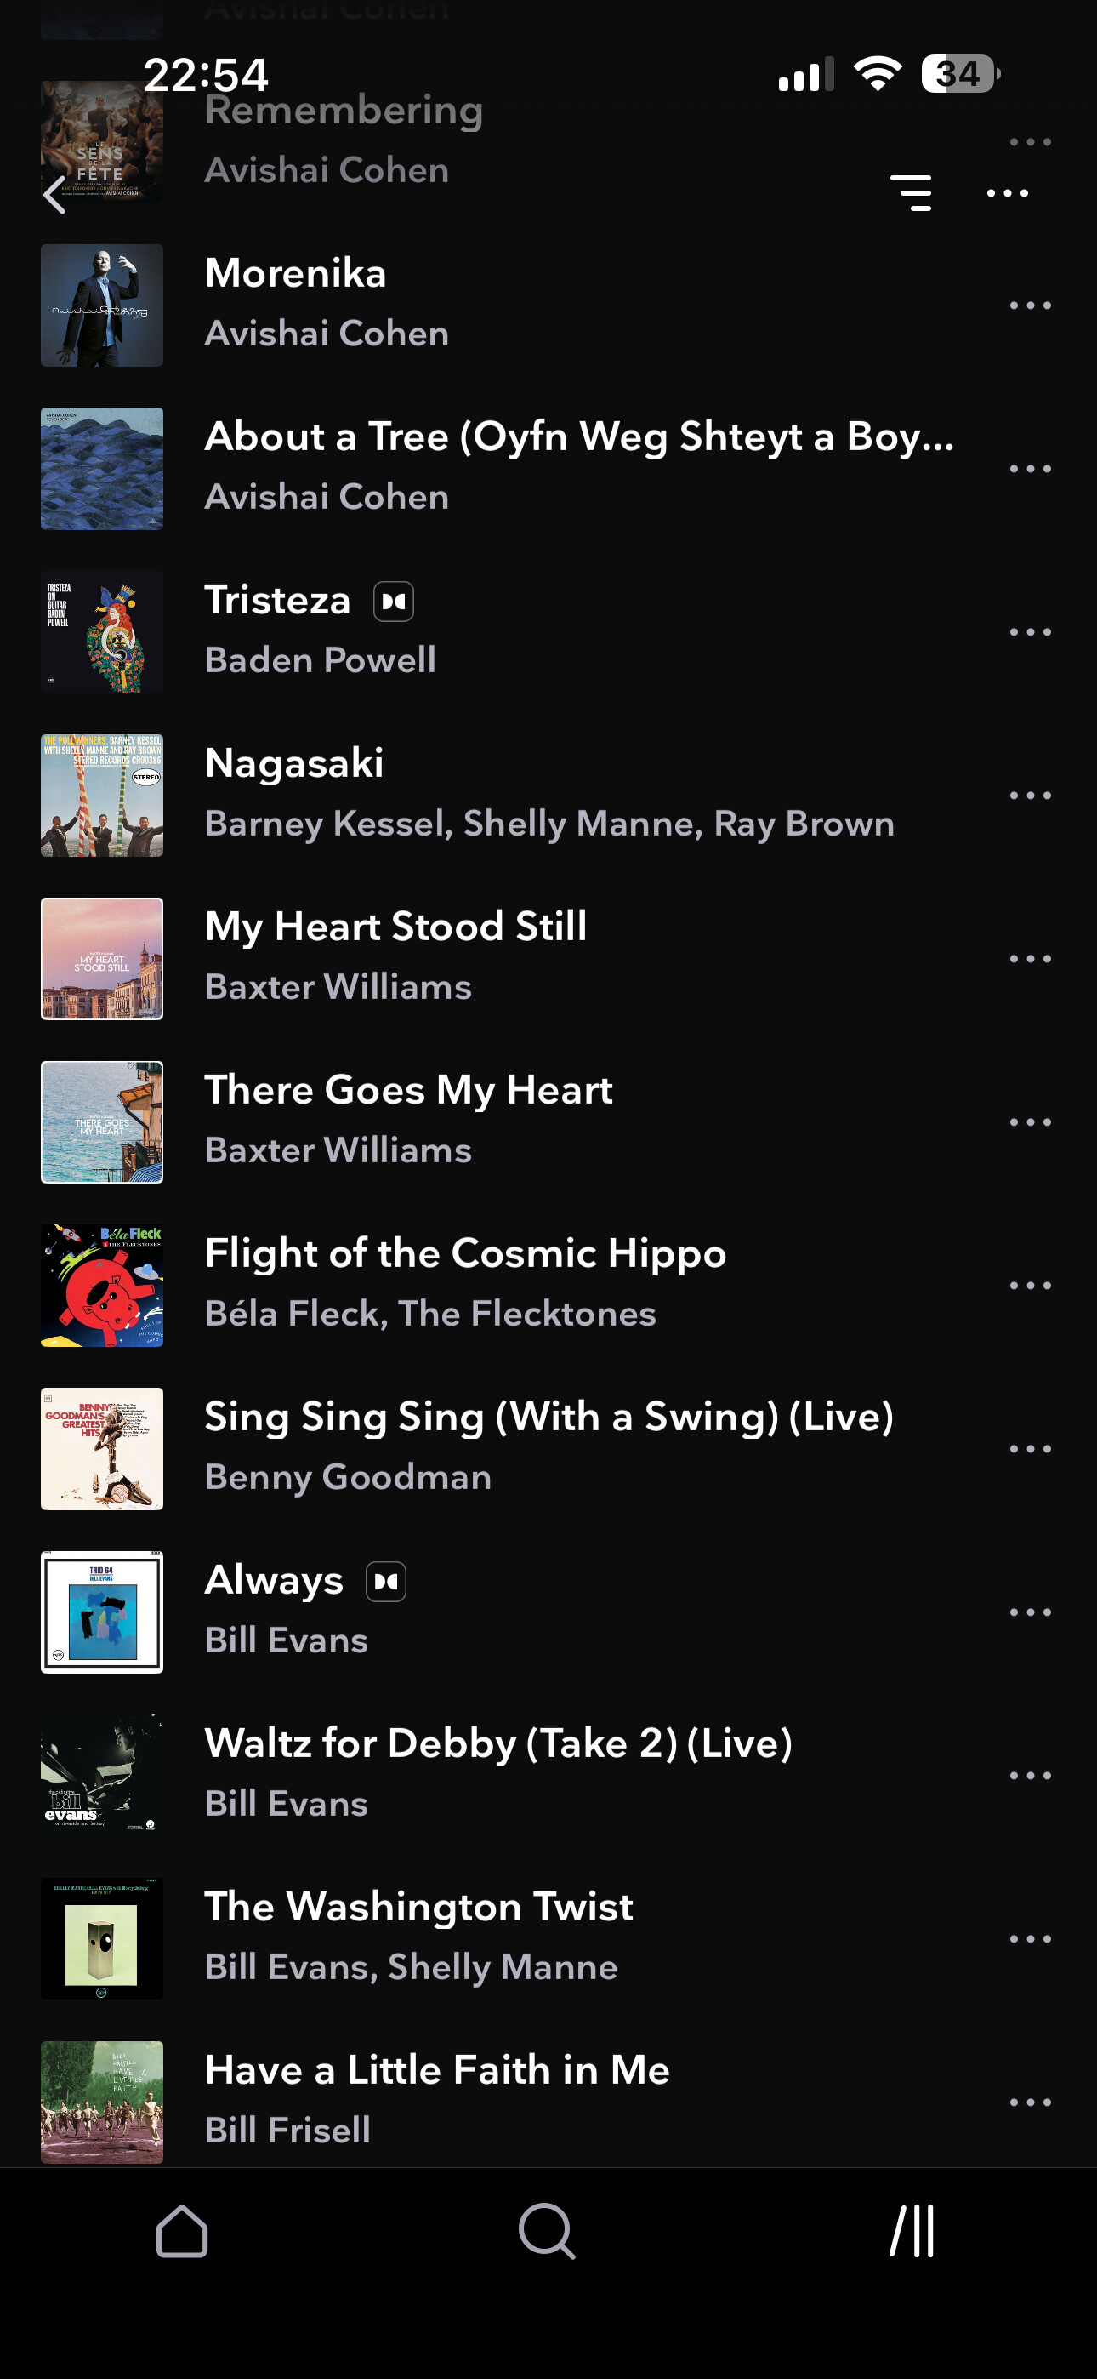Open more options for Have a Little Faith in Me

coord(1031,2102)
